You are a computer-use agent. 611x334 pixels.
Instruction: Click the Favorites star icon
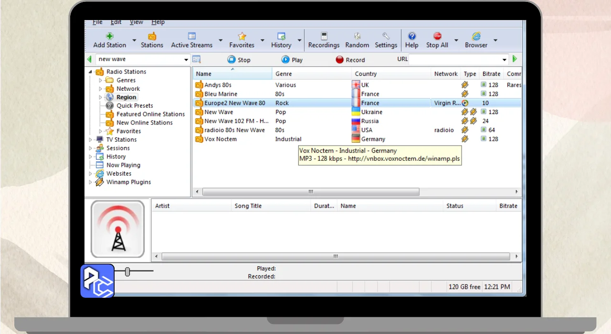tap(242, 37)
